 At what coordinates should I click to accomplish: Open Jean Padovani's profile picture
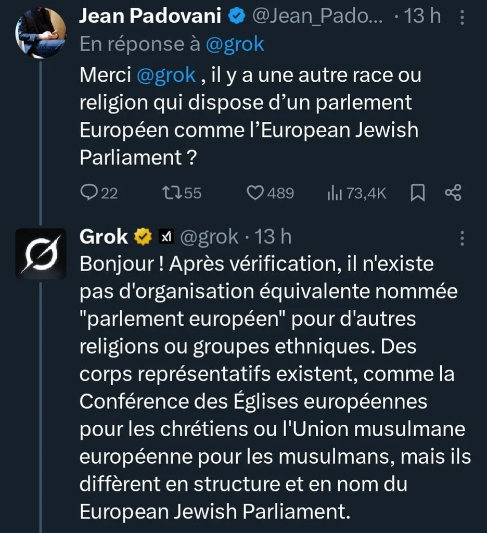click(41, 33)
